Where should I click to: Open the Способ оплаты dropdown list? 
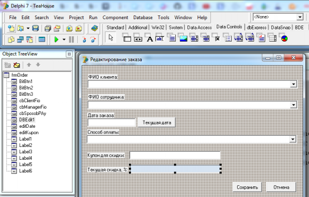pyautogui.click(x=292, y=139)
